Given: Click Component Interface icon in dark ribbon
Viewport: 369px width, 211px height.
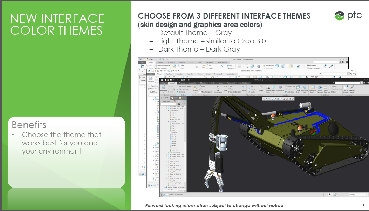Looking at the screenshot, I should coord(313,87).
